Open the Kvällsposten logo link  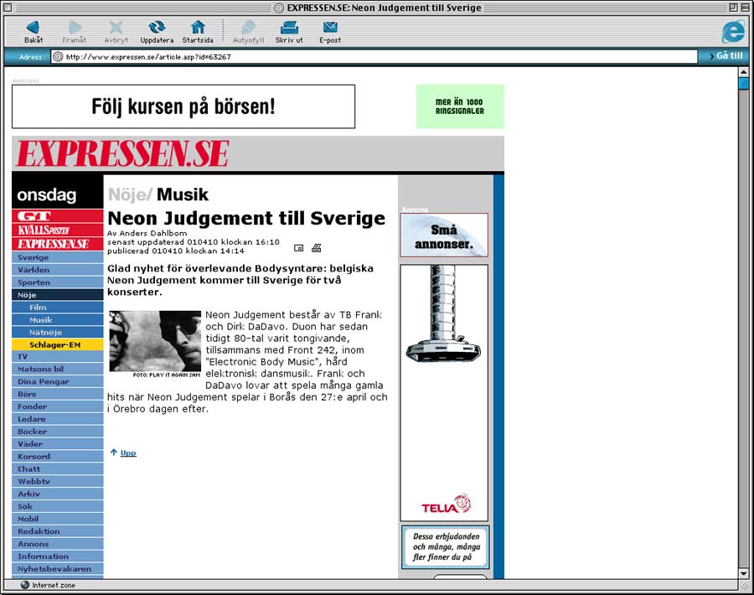[x=58, y=230]
